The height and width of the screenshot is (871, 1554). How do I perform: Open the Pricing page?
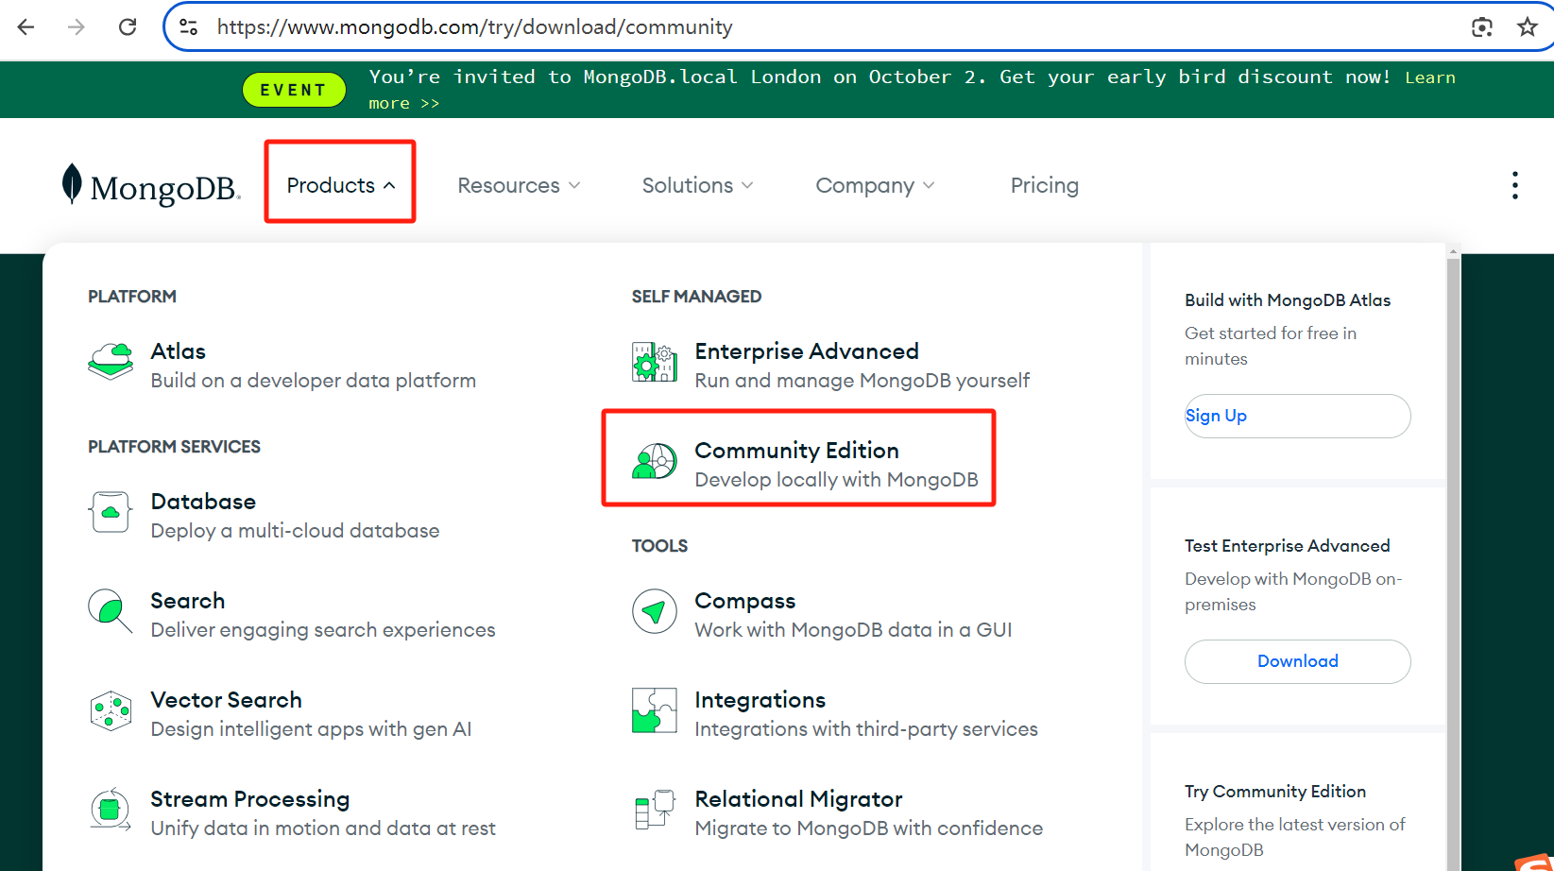pos(1044,185)
